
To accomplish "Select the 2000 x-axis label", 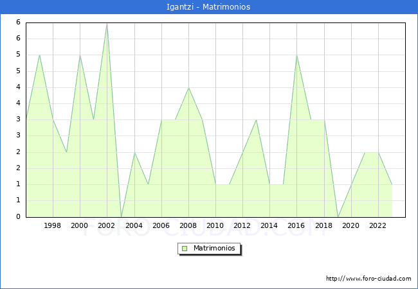I will [x=80, y=225].
